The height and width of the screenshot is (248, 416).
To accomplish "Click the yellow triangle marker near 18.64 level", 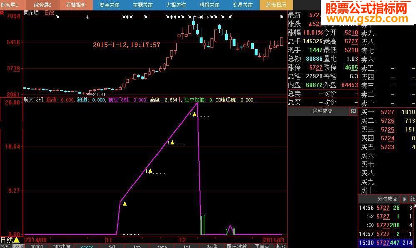I will [x=173, y=143].
